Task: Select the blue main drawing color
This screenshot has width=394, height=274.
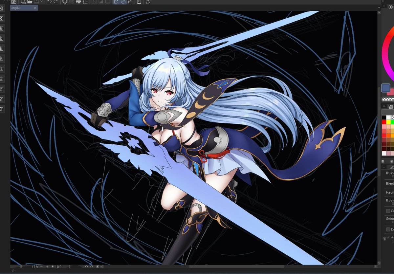Action: point(386,88)
